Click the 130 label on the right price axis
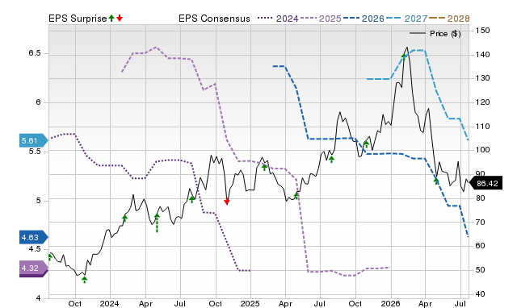This screenshot has width=517, height=308. pyautogui.click(x=483, y=78)
